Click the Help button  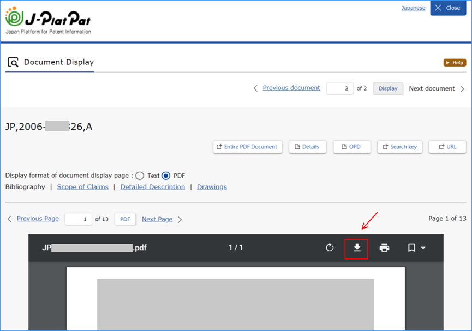pyautogui.click(x=455, y=63)
